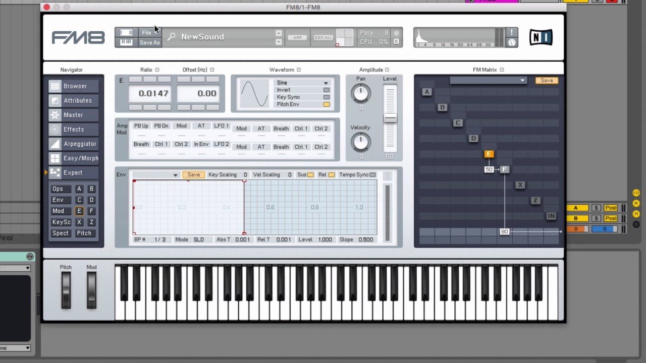Click the FM8 logo in header
This screenshot has height=363, width=646.
[78, 37]
